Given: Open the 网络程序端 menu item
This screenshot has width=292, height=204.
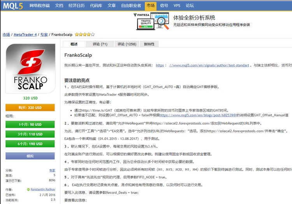Looking at the screenshot, I should [40, 5].
